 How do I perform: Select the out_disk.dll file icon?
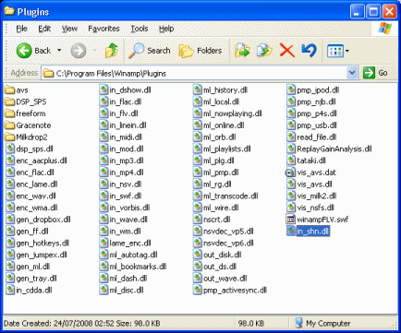(198, 255)
